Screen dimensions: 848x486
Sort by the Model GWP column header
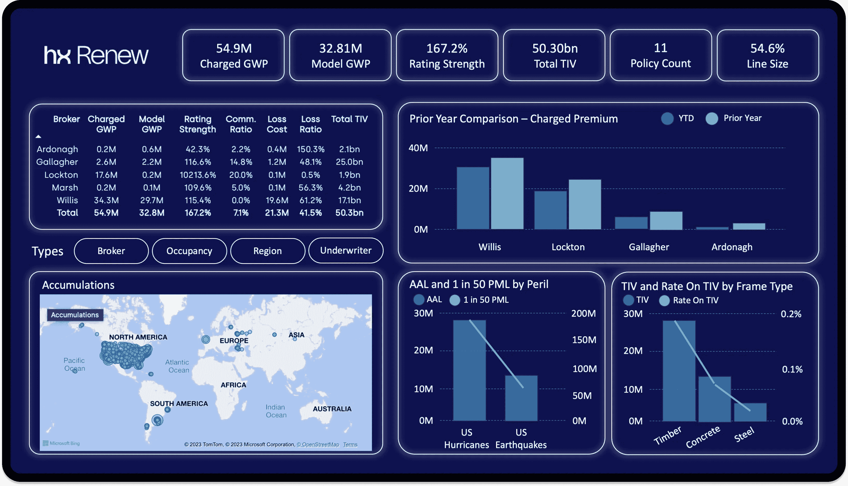click(152, 124)
